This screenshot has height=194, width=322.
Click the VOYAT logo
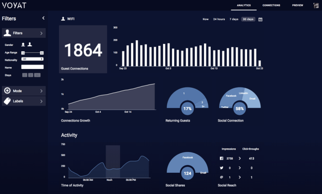coord(14,5)
